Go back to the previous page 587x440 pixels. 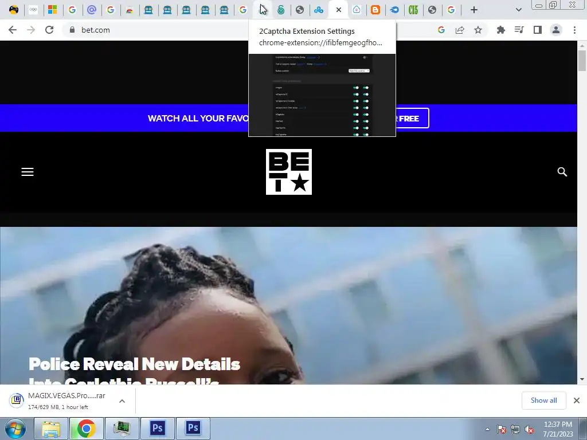tap(13, 30)
